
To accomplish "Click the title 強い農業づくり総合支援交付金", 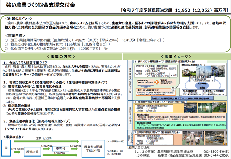I will (x=41, y=5).
